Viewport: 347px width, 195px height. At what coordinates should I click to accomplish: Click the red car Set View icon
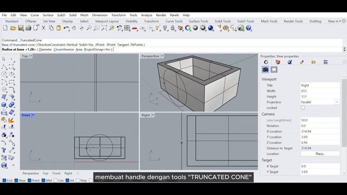[x=135, y=28]
